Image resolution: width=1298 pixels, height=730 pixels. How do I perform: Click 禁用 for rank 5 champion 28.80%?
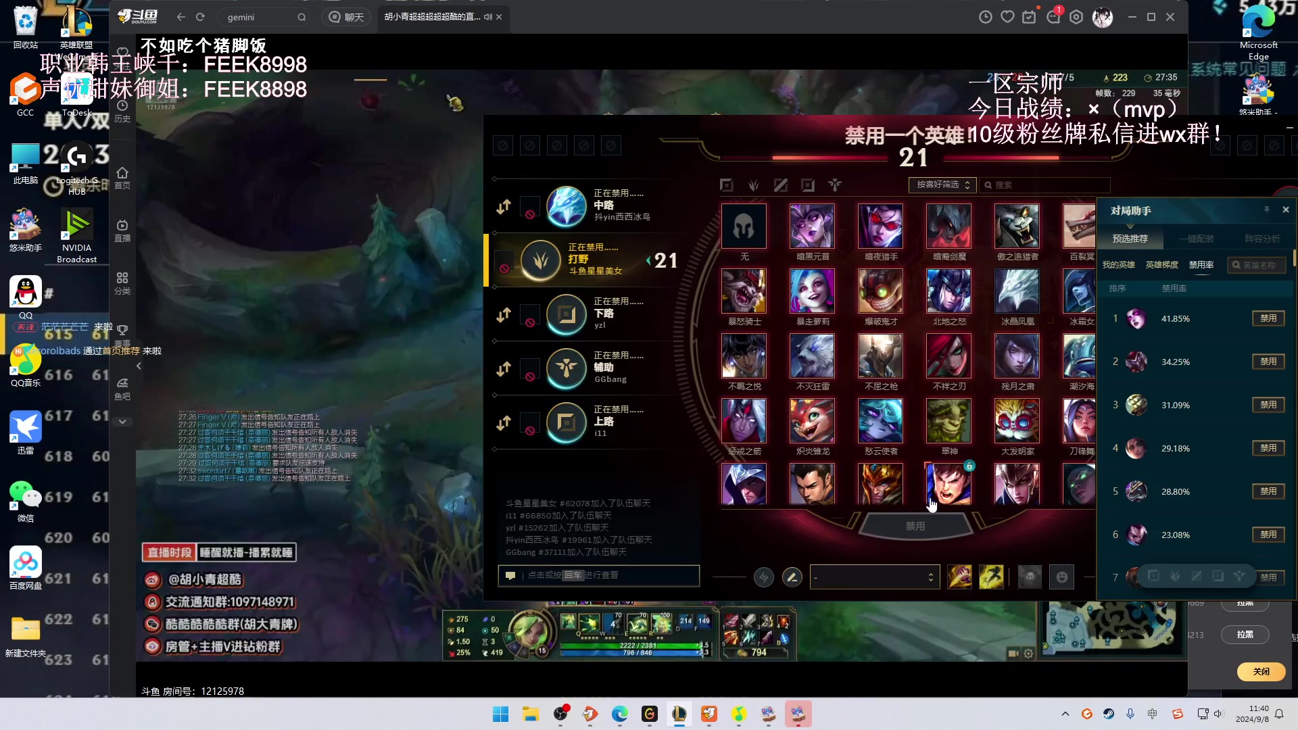pyautogui.click(x=1268, y=491)
